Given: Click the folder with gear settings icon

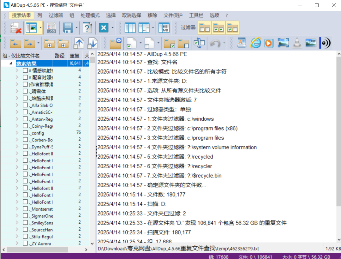Looking at the screenshot, I should 116,43.
